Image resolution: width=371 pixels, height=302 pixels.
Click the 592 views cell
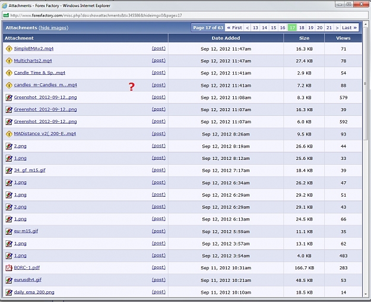tap(343, 122)
